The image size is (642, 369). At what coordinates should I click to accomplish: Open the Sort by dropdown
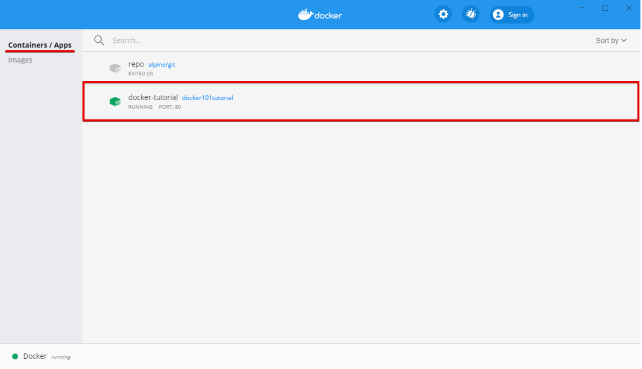click(x=611, y=41)
